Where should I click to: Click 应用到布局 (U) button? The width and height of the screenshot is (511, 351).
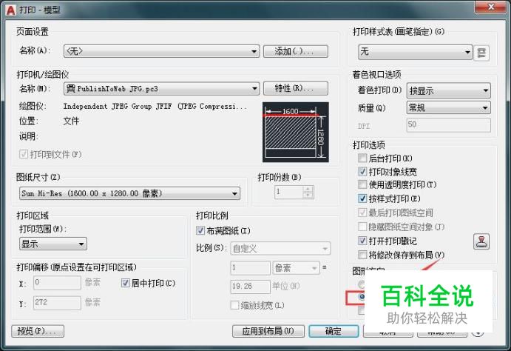268,331
